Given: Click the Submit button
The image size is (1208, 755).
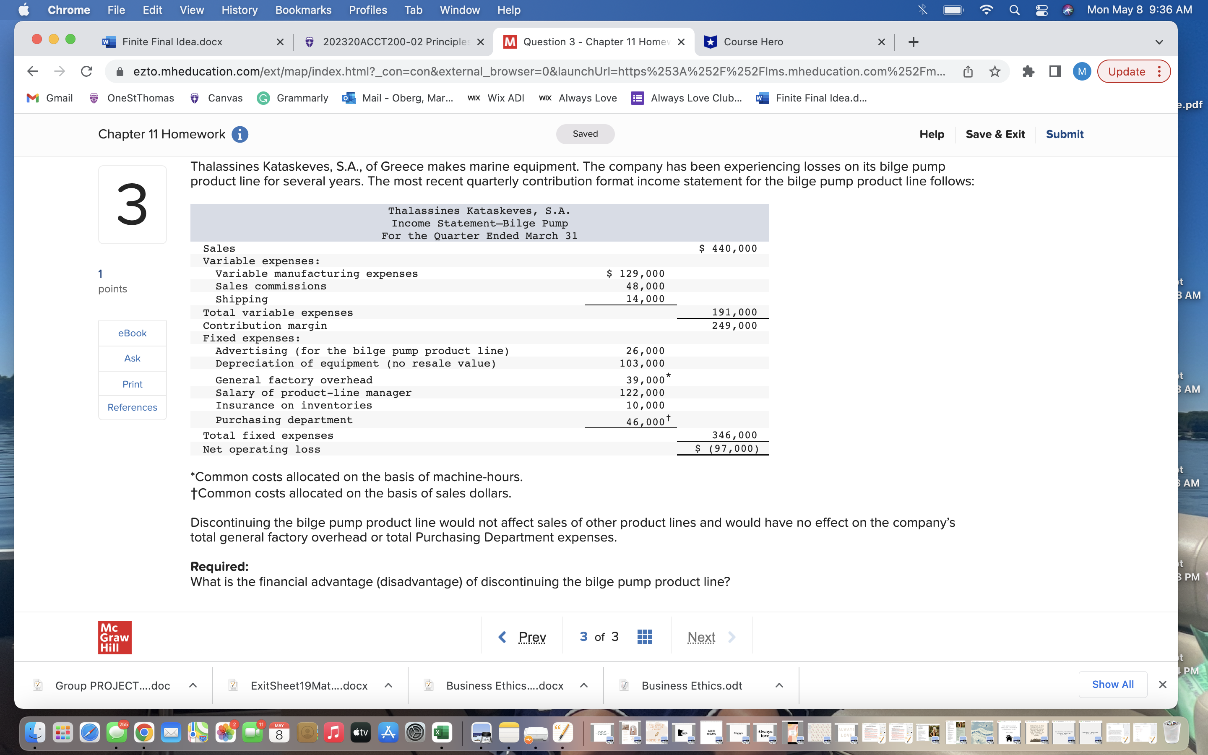Looking at the screenshot, I should 1064,134.
